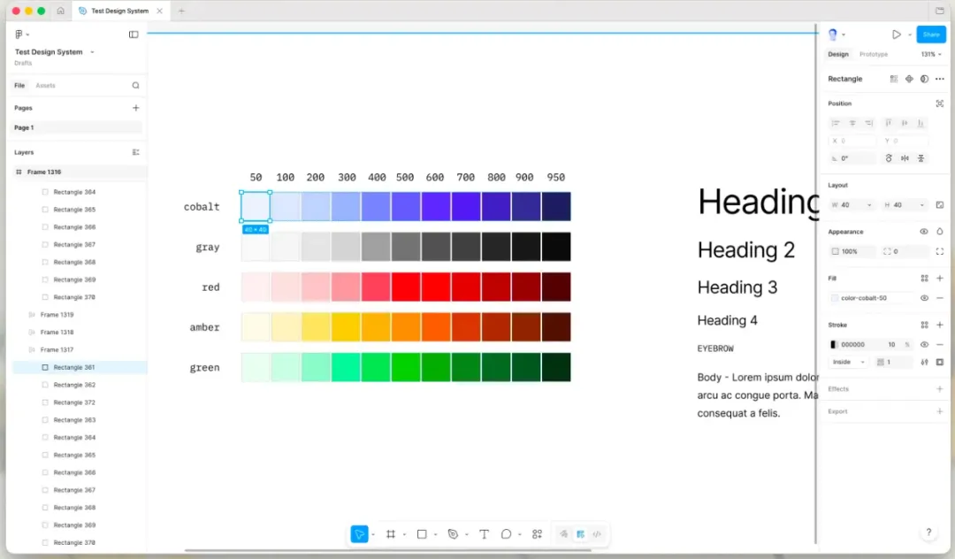Expand the Frame 1319 layer

[32, 315]
